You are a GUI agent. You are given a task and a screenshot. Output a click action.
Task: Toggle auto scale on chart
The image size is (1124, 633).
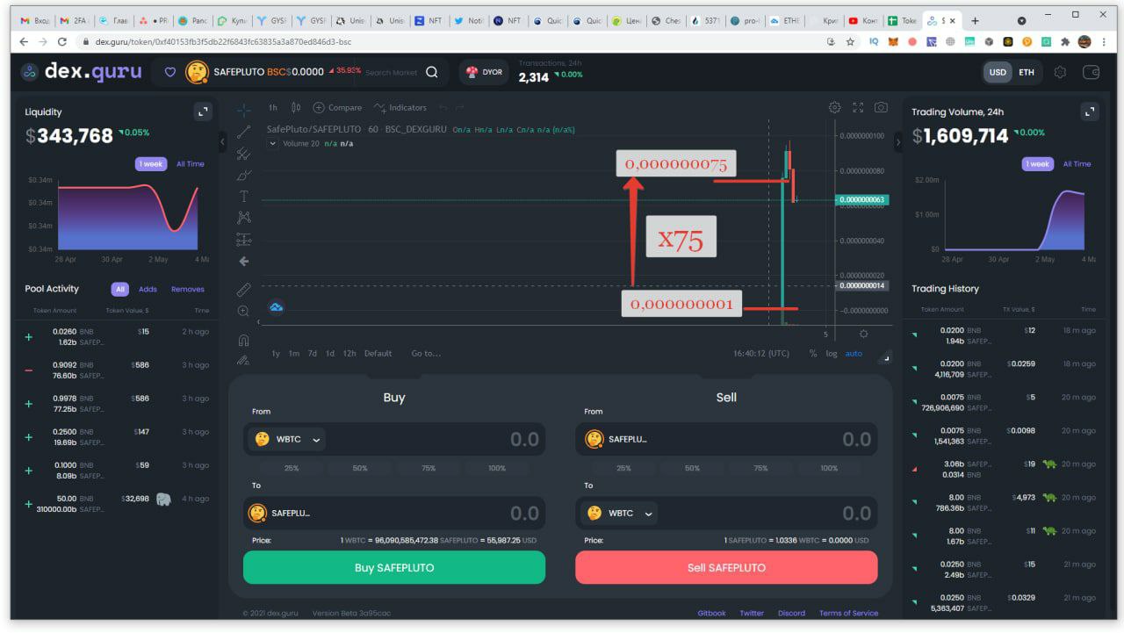pyautogui.click(x=854, y=353)
